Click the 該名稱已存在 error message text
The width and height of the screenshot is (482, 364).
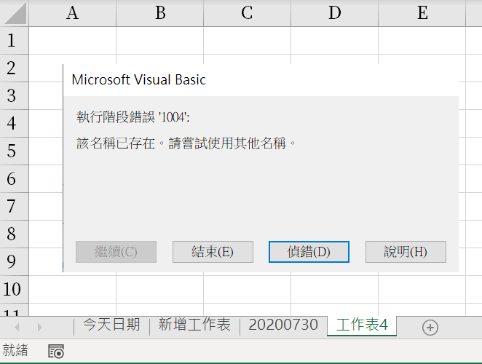coord(186,143)
